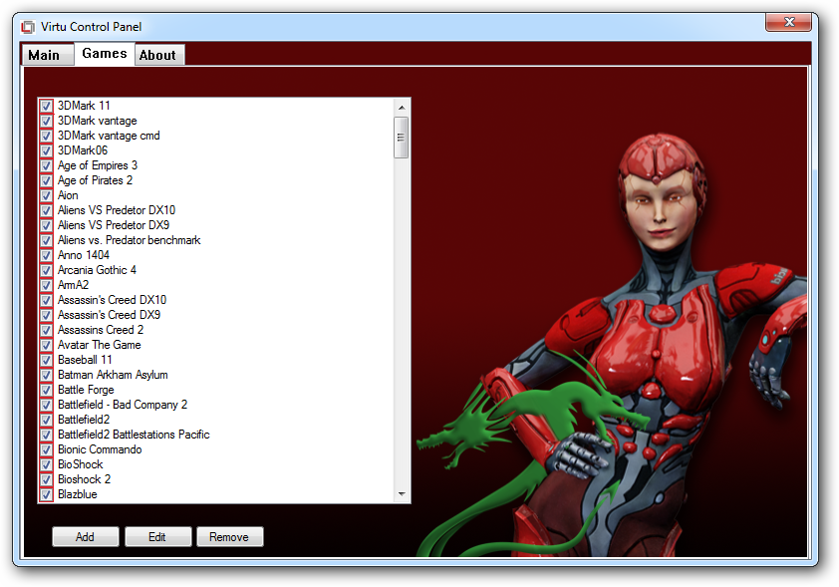Select the Blazblue entry
839x587 pixels.
78,495
